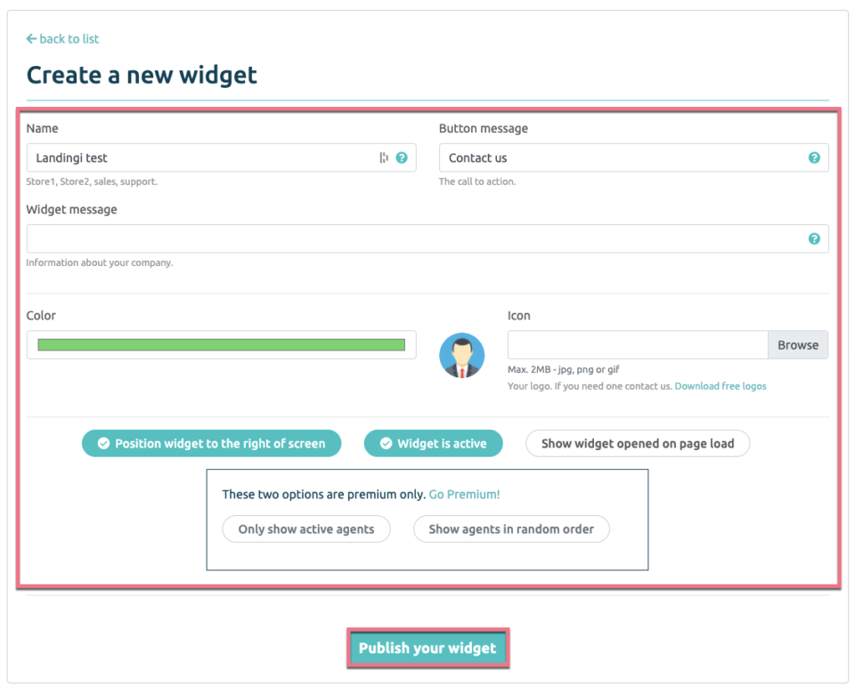The image size is (855, 685).
Task: Open help for the Widget message field
Action: (813, 238)
